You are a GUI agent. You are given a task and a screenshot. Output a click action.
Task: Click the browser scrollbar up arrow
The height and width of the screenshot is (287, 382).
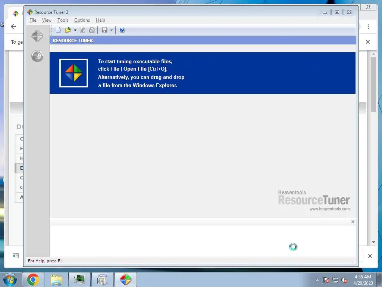click(x=373, y=54)
